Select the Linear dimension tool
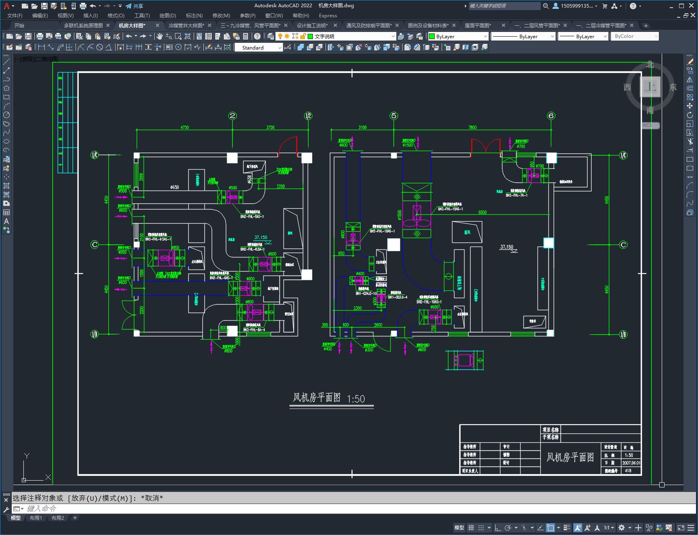 41,48
